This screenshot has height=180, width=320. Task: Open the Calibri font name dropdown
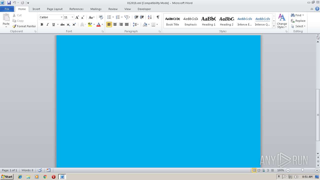(61, 17)
